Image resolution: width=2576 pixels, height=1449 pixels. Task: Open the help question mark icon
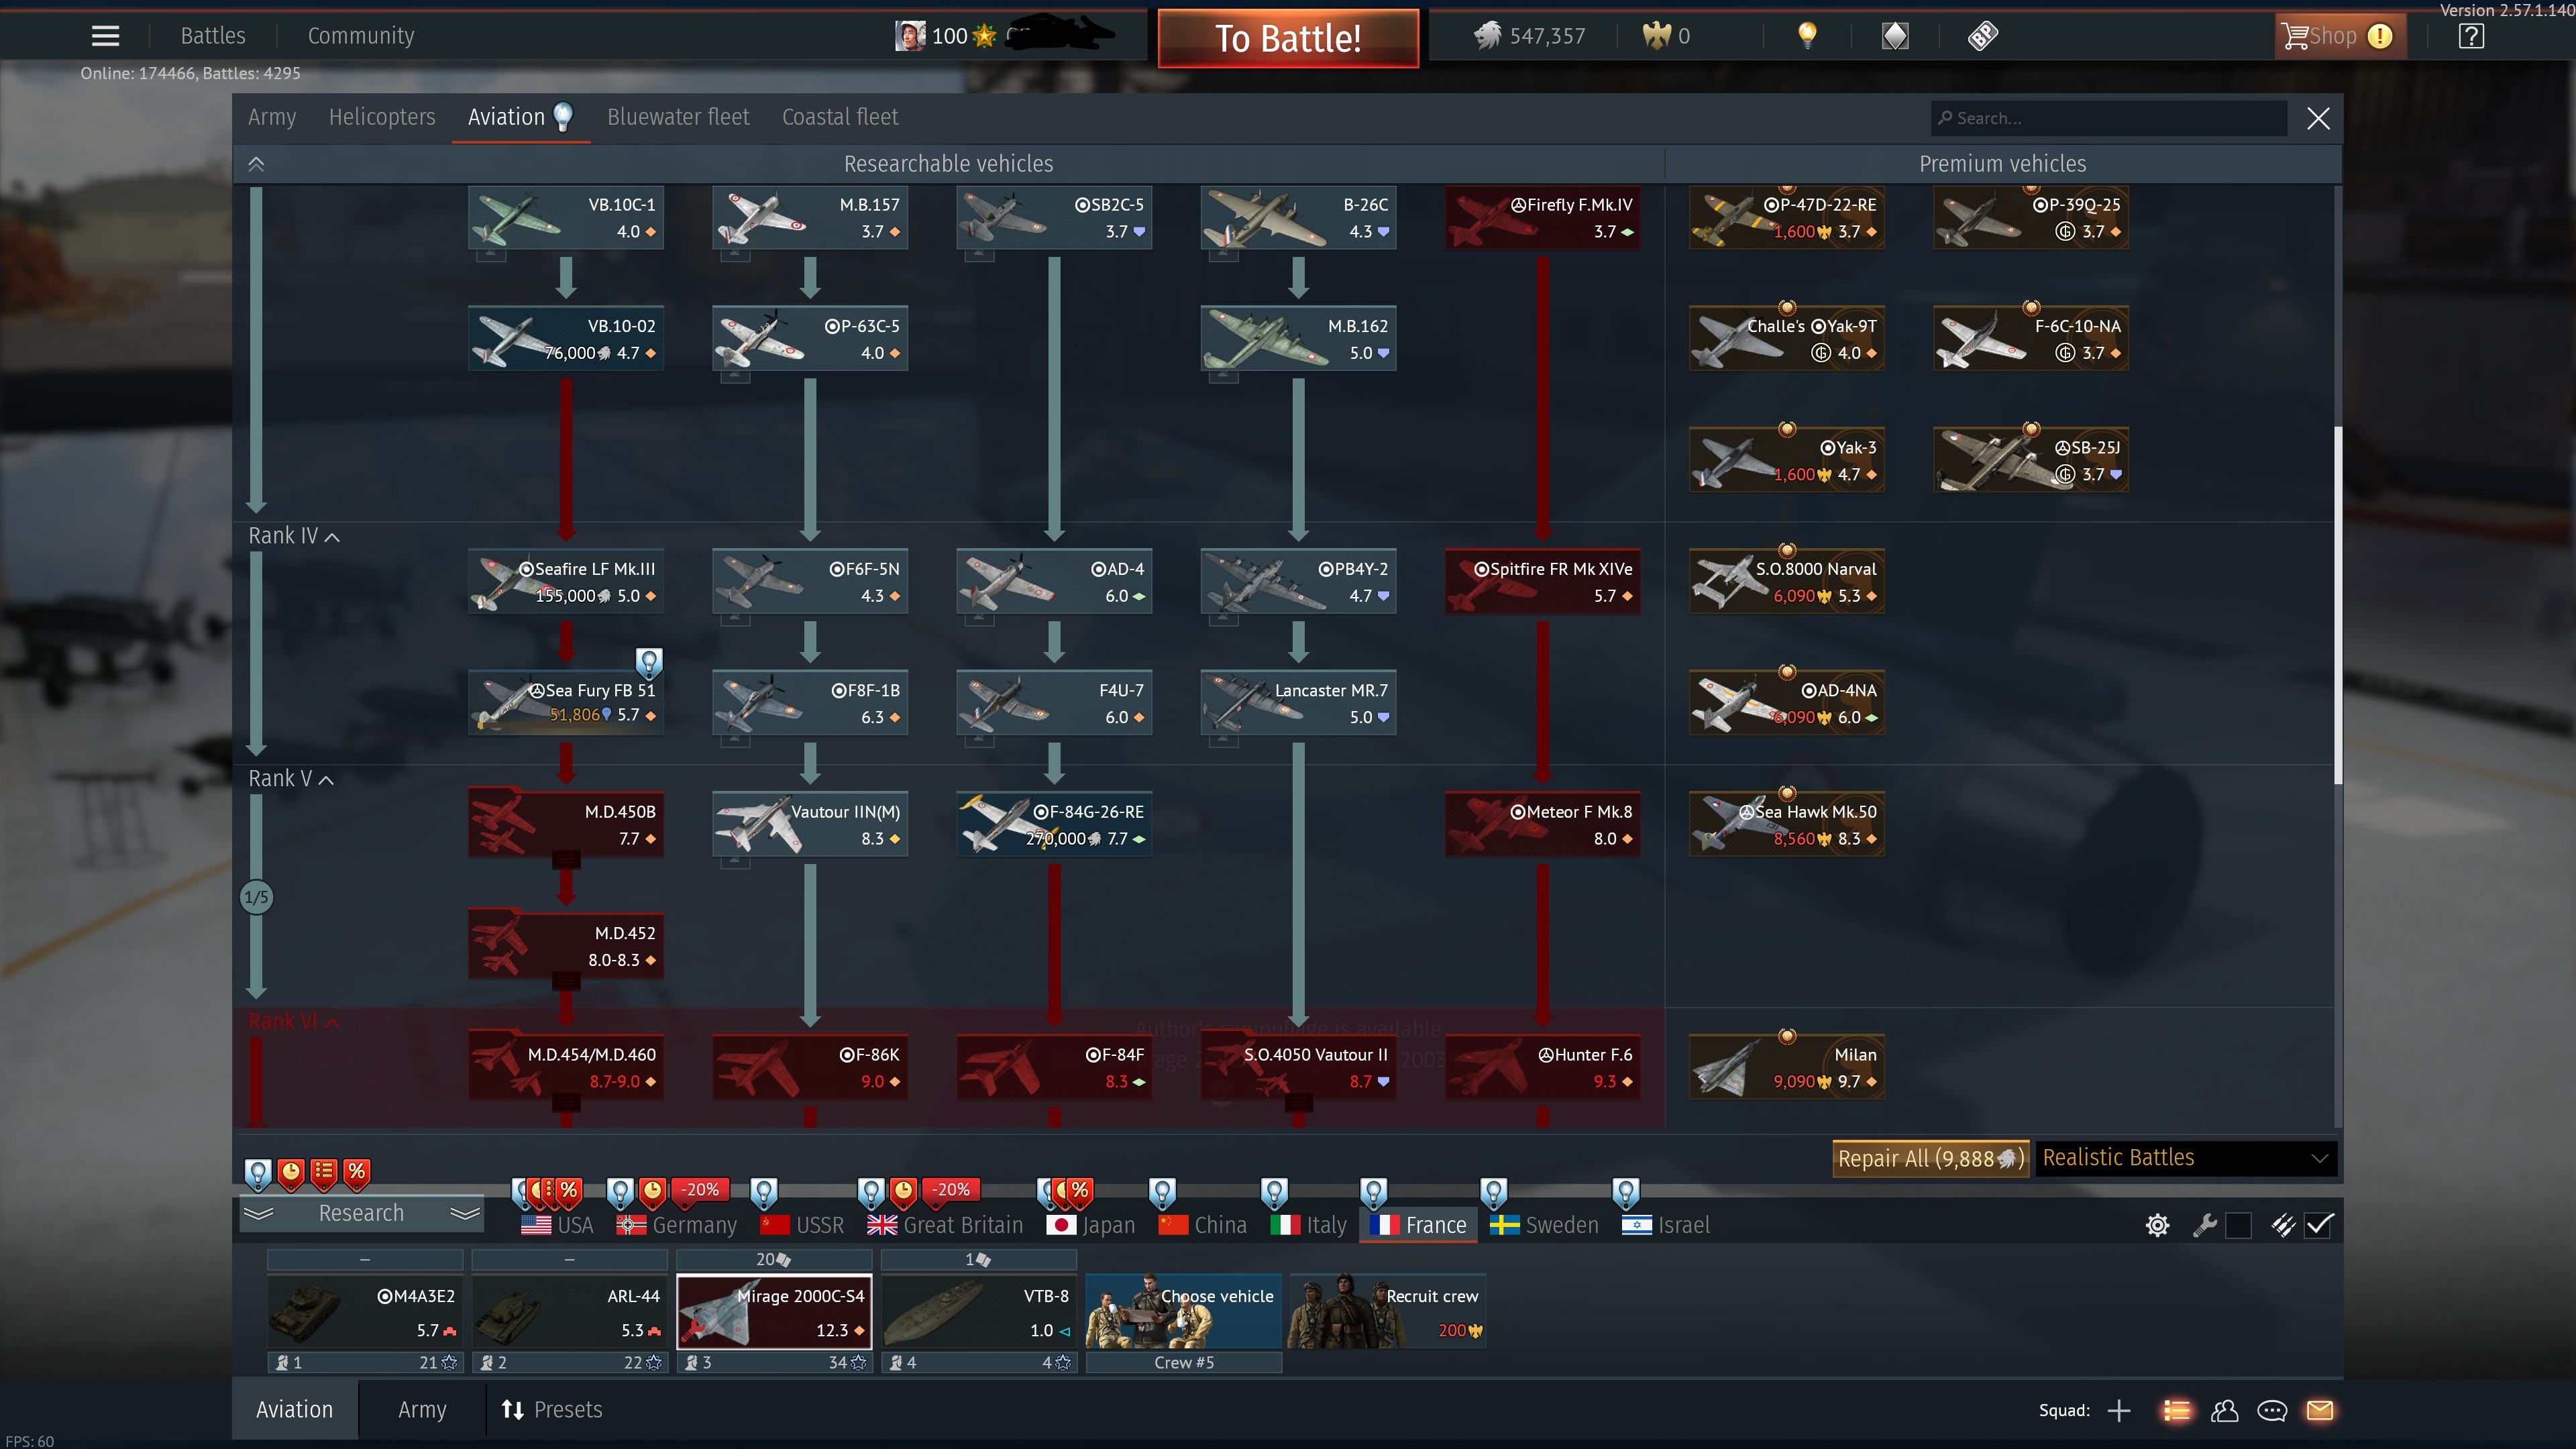point(2471,36)
